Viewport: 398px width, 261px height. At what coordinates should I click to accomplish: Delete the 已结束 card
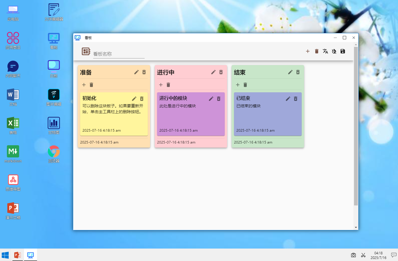coord(296,99)
